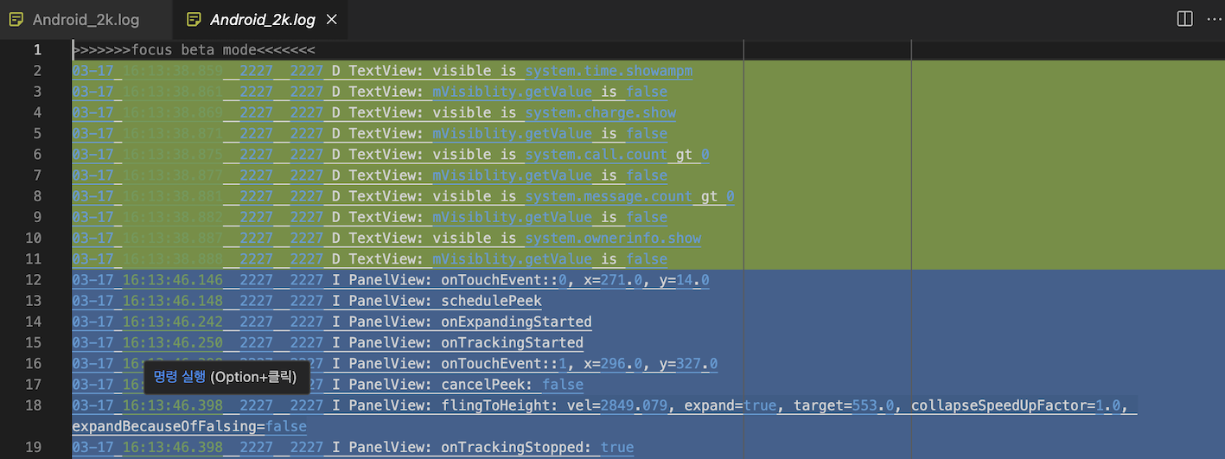The width and height of the screenshot is (1225, 459).
Task: Click line number 12 in the gutter
Action: (x=33, y=279)
